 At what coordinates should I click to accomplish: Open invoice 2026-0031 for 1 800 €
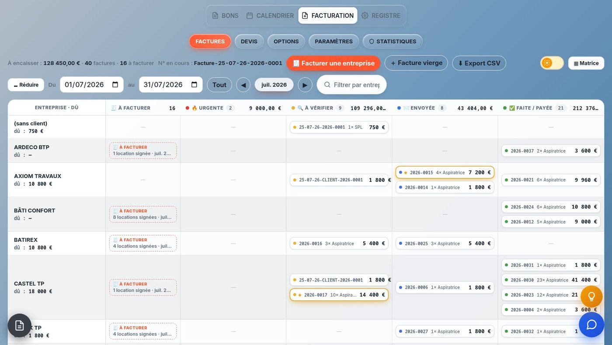point(551,265)
